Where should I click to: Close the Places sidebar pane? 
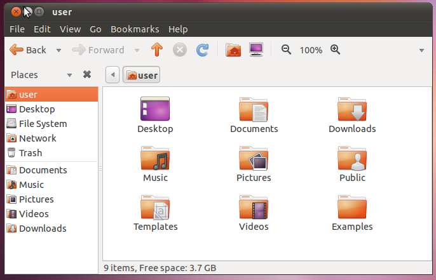[87, 75]
